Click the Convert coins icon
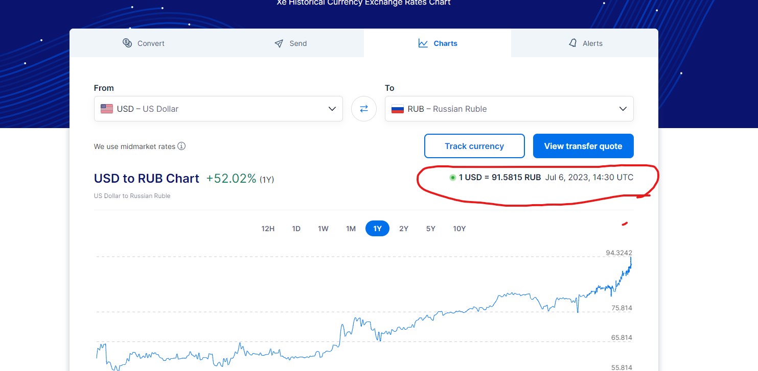 (127, 43)
